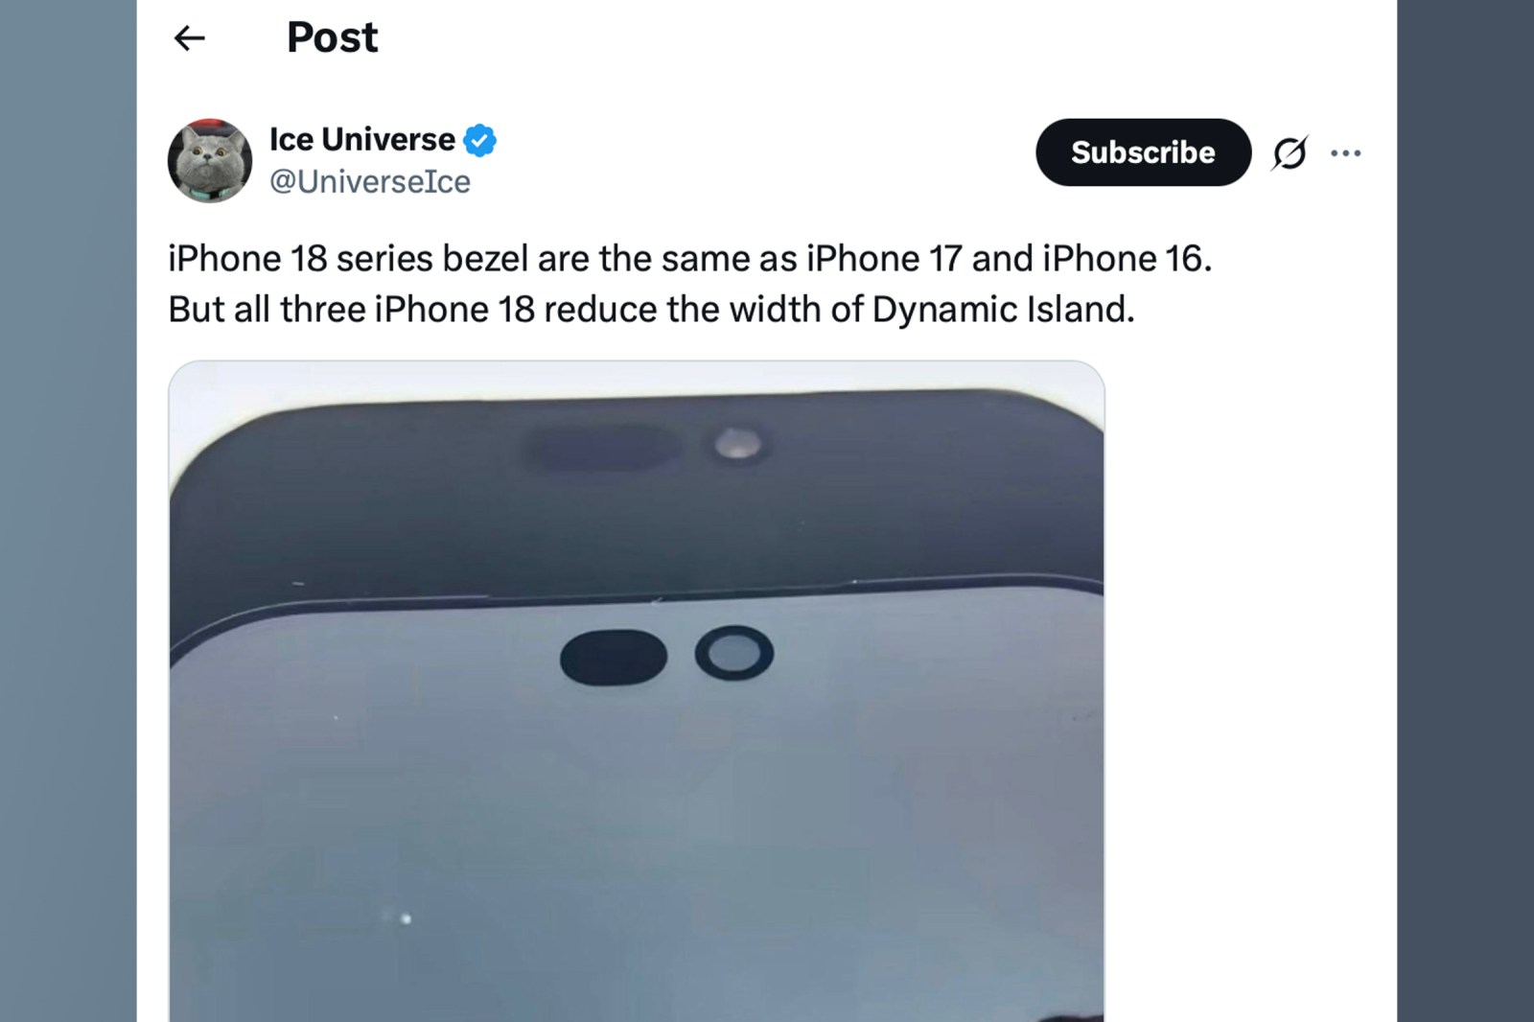Click the first line about iPhone 18 bezel
The image size is (1534, 1022).
[x=690, y=259]
